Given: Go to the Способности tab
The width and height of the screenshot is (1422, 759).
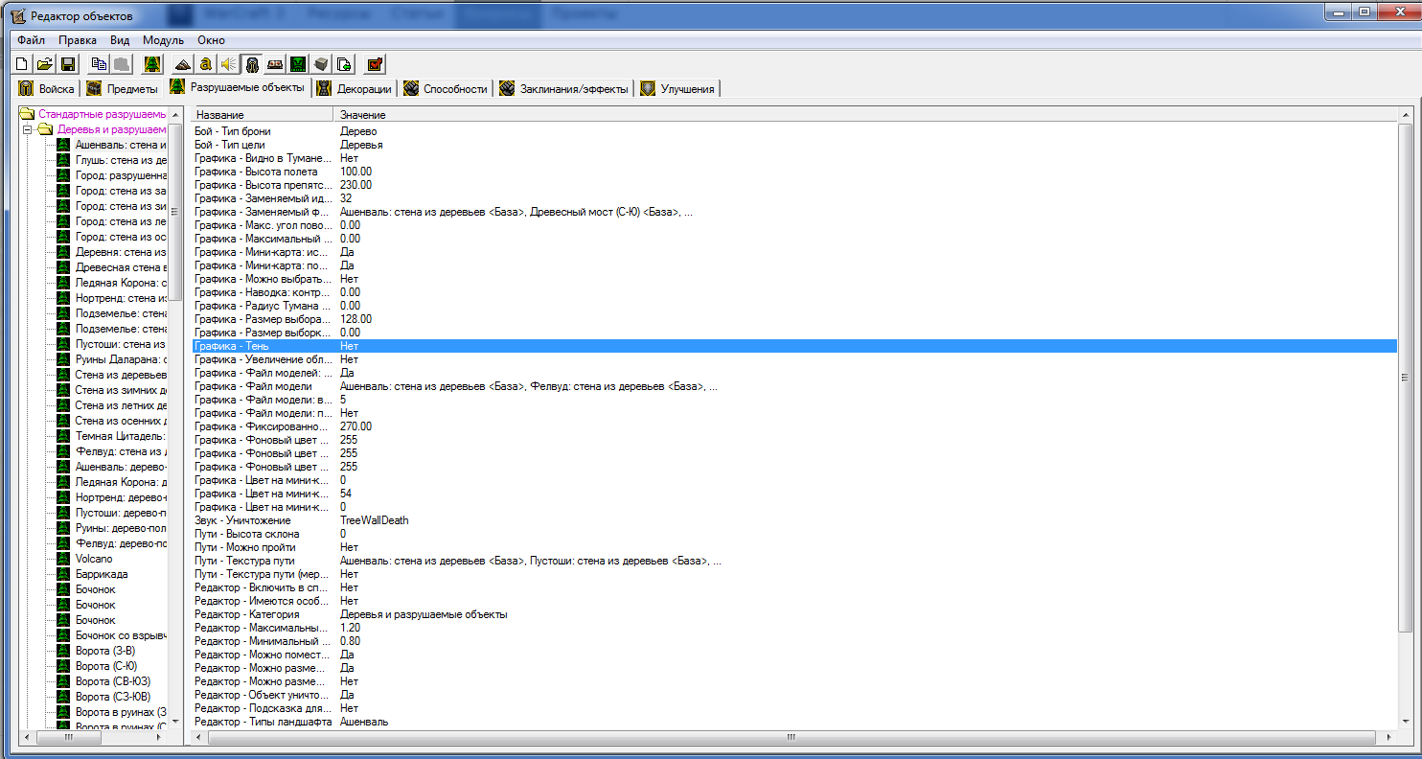Looking at the screenshot, I should point(446,89).
